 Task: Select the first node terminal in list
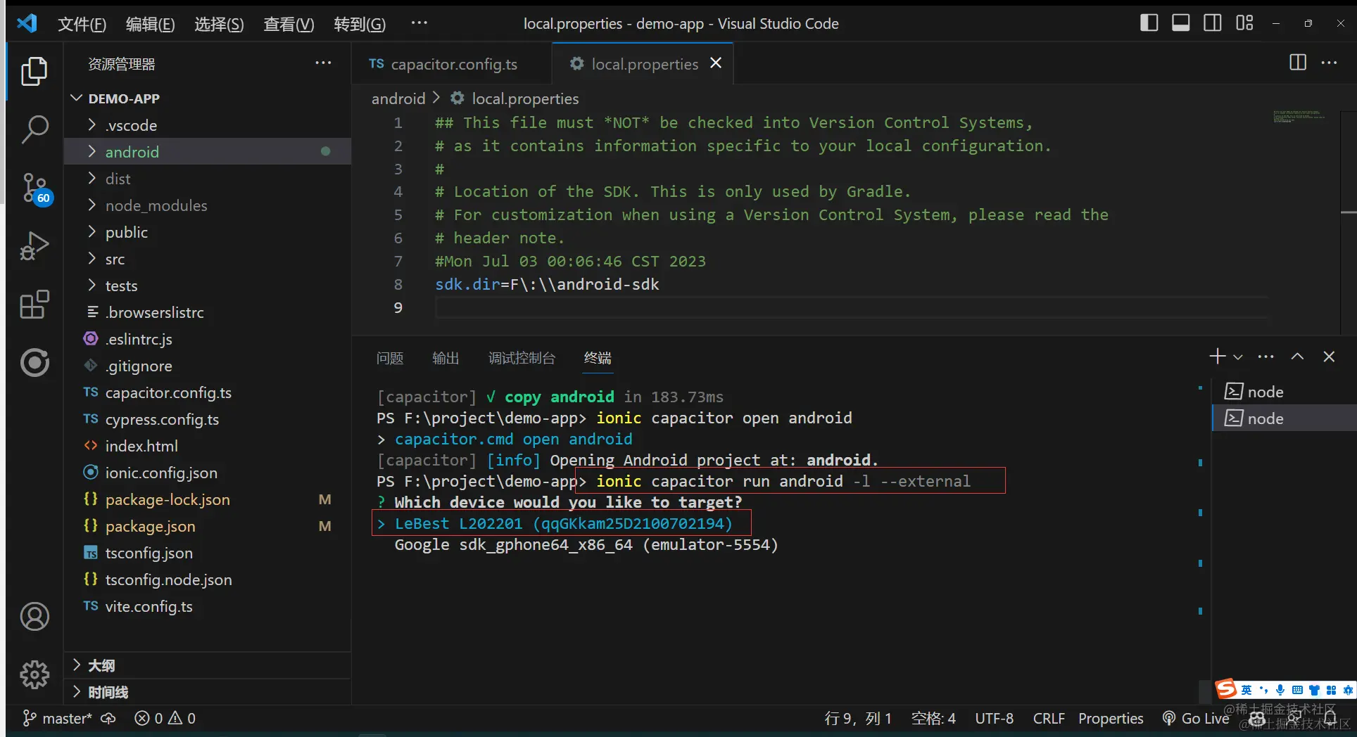(x=1284, y=392)
